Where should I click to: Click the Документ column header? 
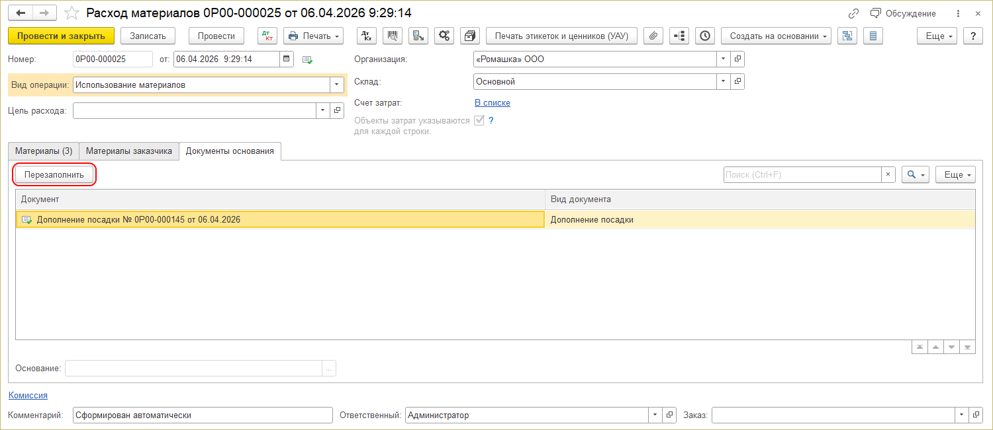pos(280,199)
